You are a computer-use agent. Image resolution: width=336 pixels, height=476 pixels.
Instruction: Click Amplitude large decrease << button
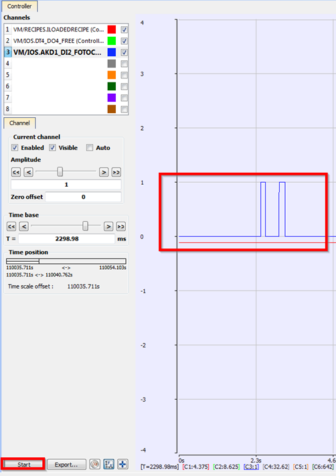pos(16,173)
